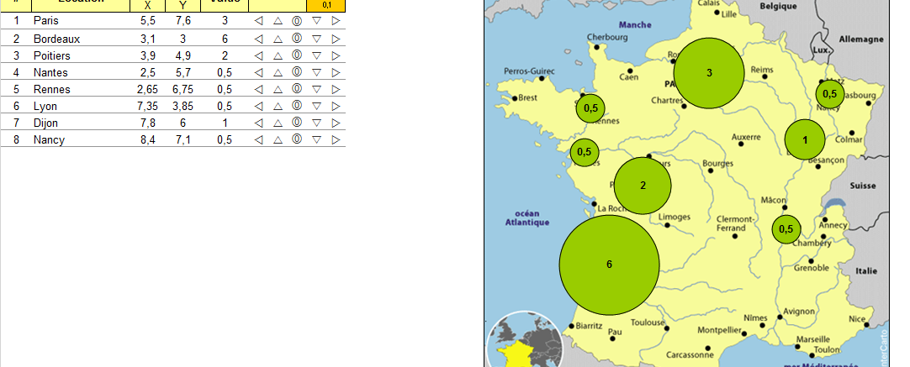
Task: Select the Y value 3,85 for Lyon
Action: 183,106
